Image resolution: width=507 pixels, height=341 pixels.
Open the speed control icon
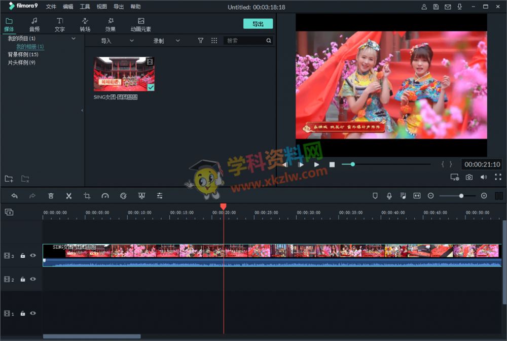pos(105,196)
